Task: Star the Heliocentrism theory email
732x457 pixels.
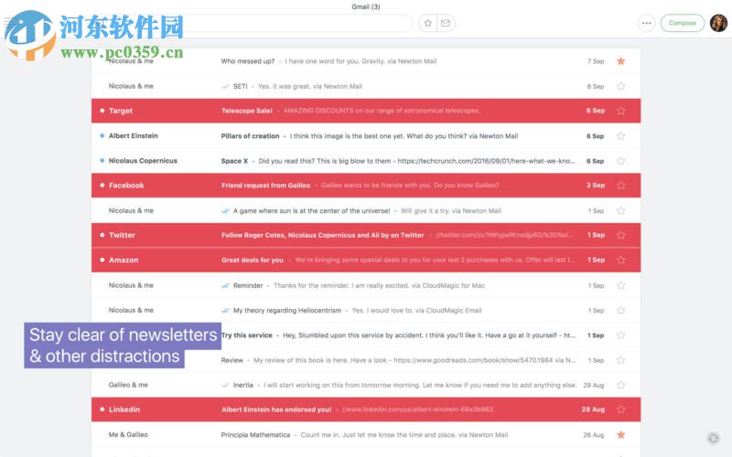Action: click(621, 311)
